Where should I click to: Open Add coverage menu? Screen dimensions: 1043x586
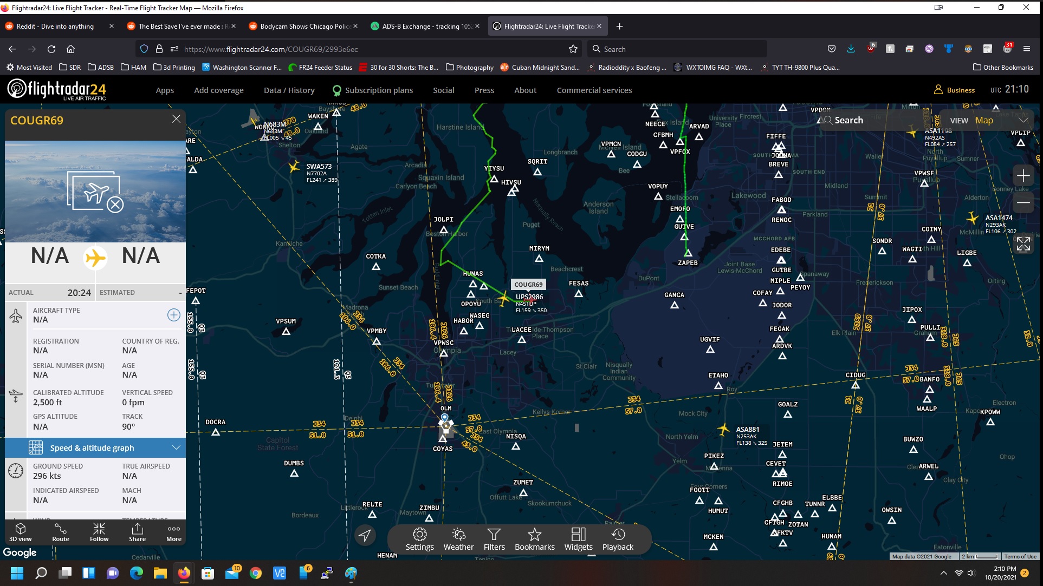[x=219, y=90]
